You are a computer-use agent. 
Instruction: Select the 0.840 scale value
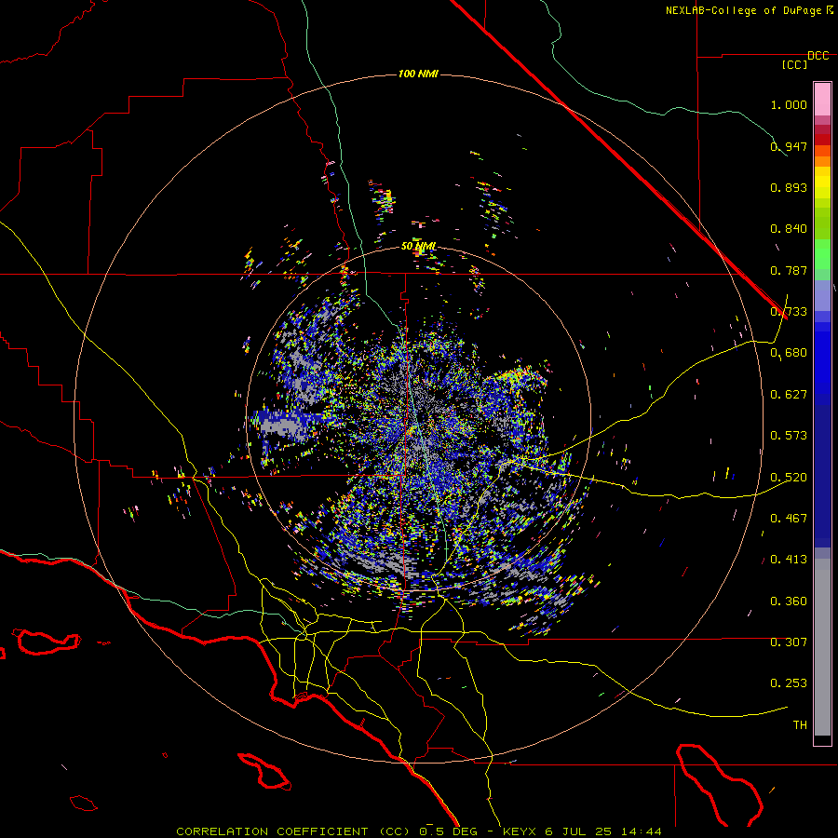click(789, 229)
